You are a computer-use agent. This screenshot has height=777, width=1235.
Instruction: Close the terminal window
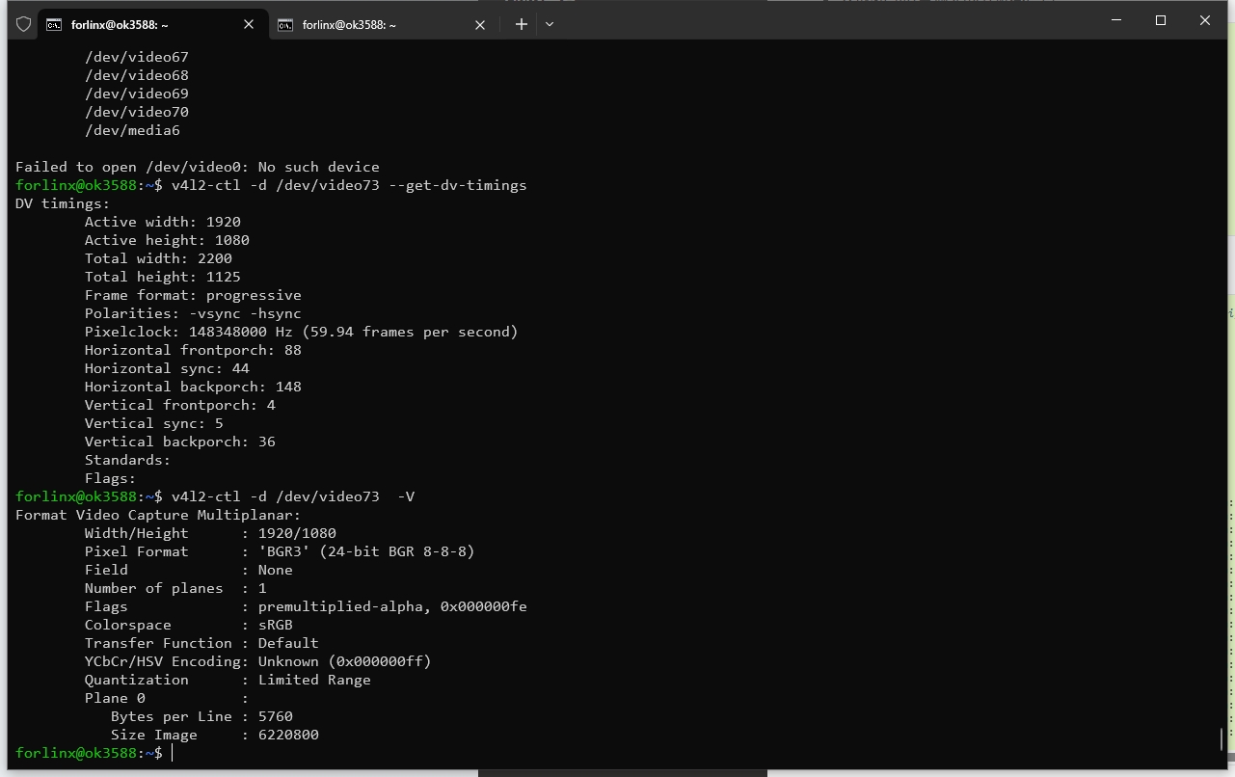pos(1204,20)
